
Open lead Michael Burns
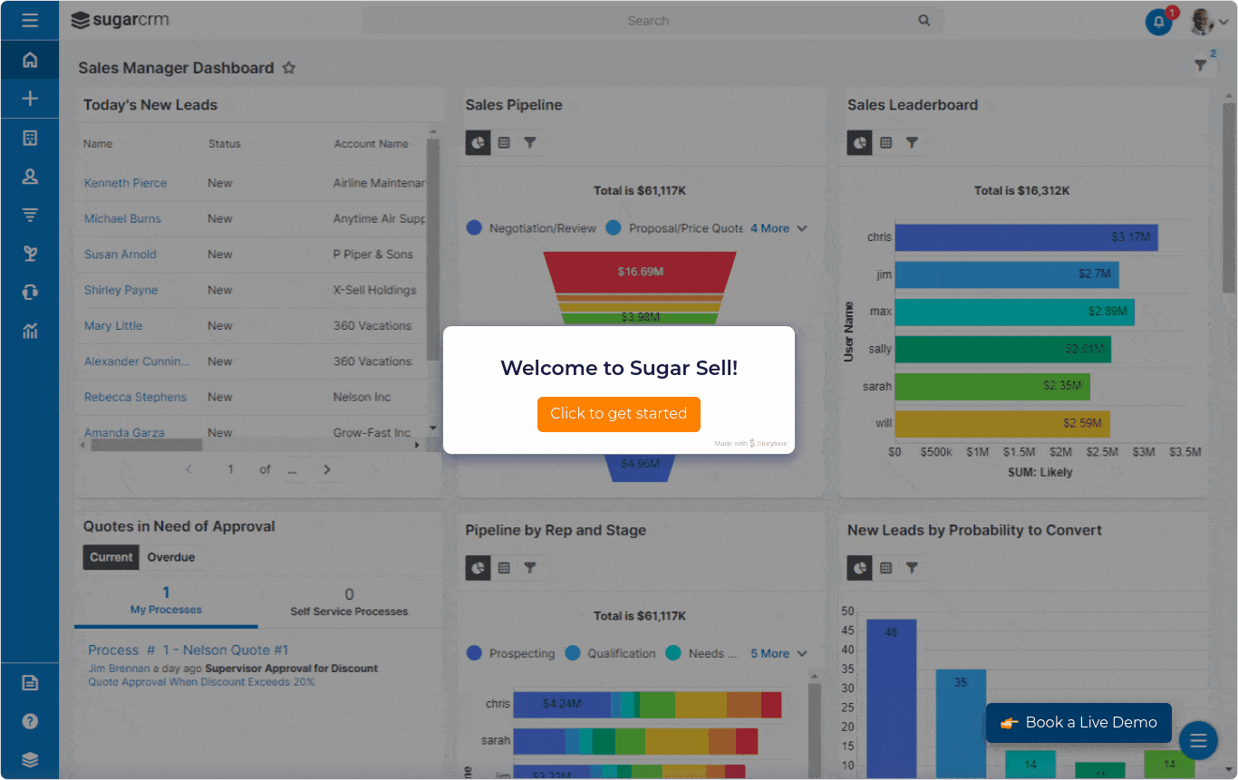coord(122,218)
